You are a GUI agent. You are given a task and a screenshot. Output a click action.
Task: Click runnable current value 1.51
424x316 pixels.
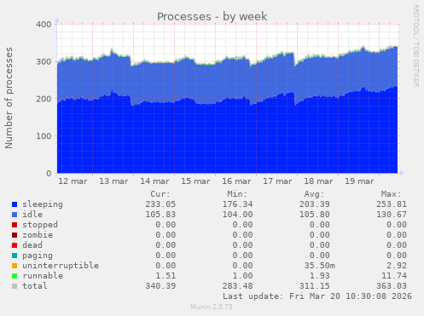166,276
